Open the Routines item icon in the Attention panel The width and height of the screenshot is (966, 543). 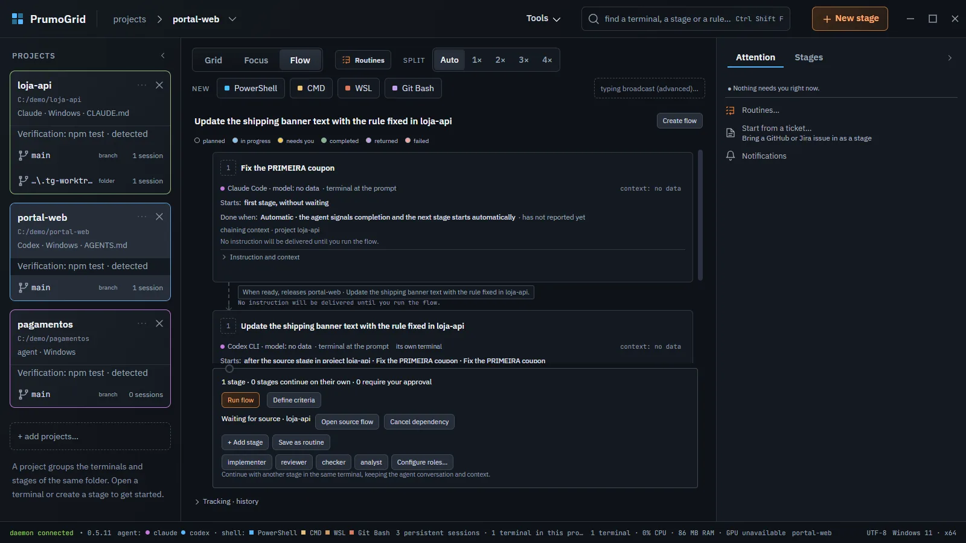pyautogui.click(x=730, y=110)
